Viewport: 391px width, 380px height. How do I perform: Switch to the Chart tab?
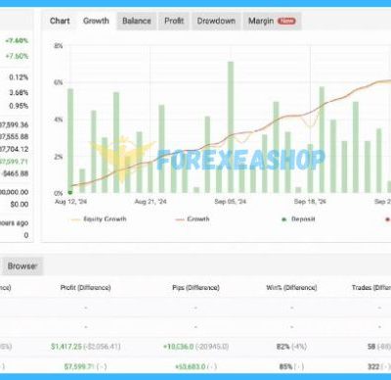pyautogui.click(x=60, y=21)
